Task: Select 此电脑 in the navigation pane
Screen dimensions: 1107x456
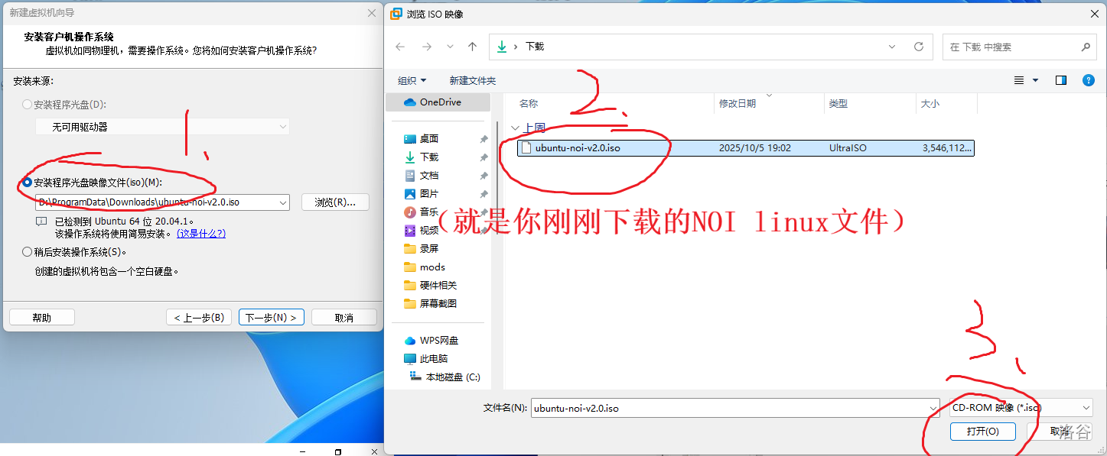Action: pos(433,359)
